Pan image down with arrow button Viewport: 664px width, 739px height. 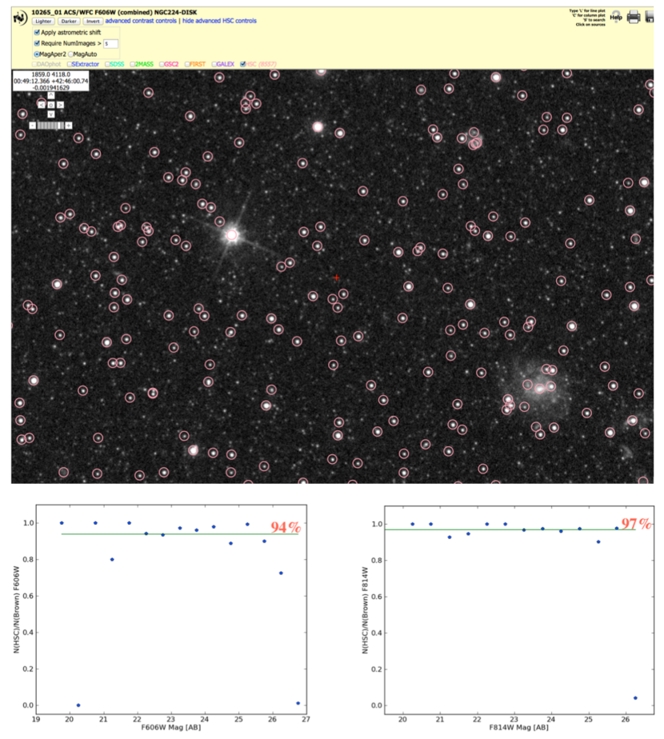point(50,114)
